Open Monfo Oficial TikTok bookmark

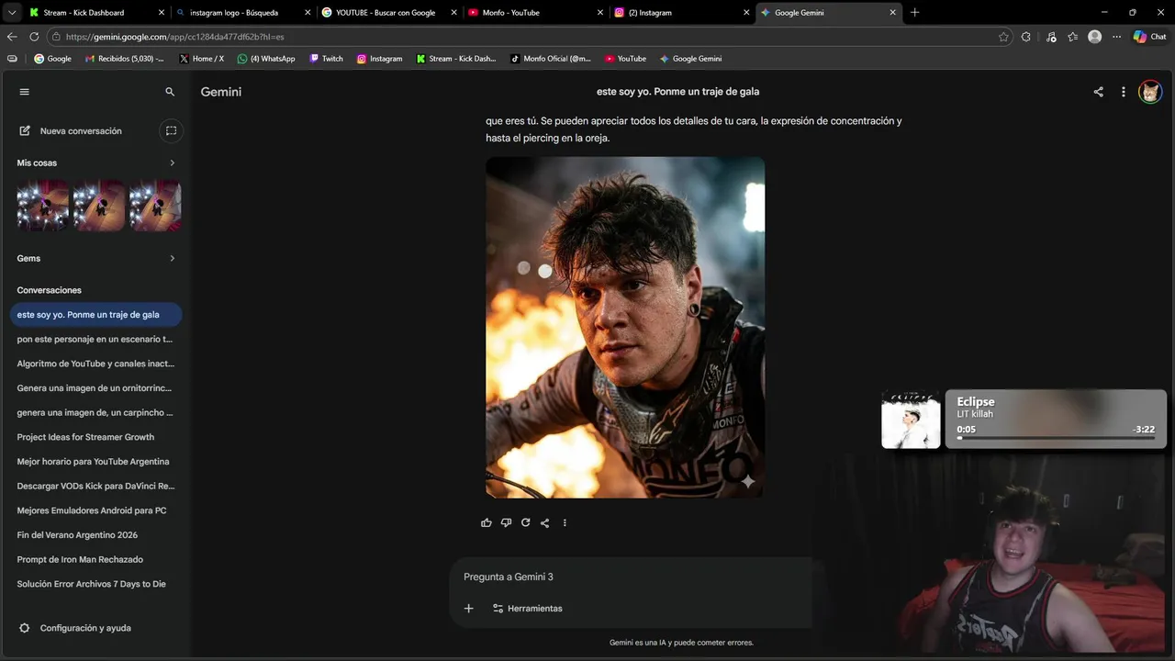pos(550,59)
